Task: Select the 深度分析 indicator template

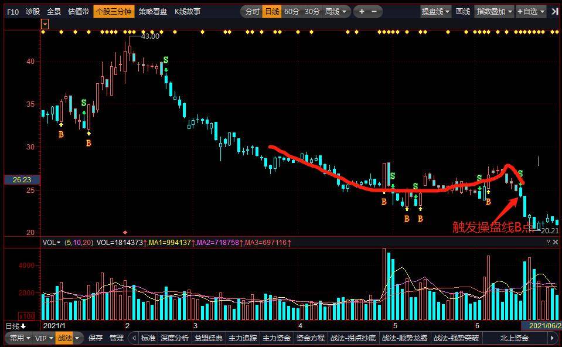Action: click(x=175, y=338)
